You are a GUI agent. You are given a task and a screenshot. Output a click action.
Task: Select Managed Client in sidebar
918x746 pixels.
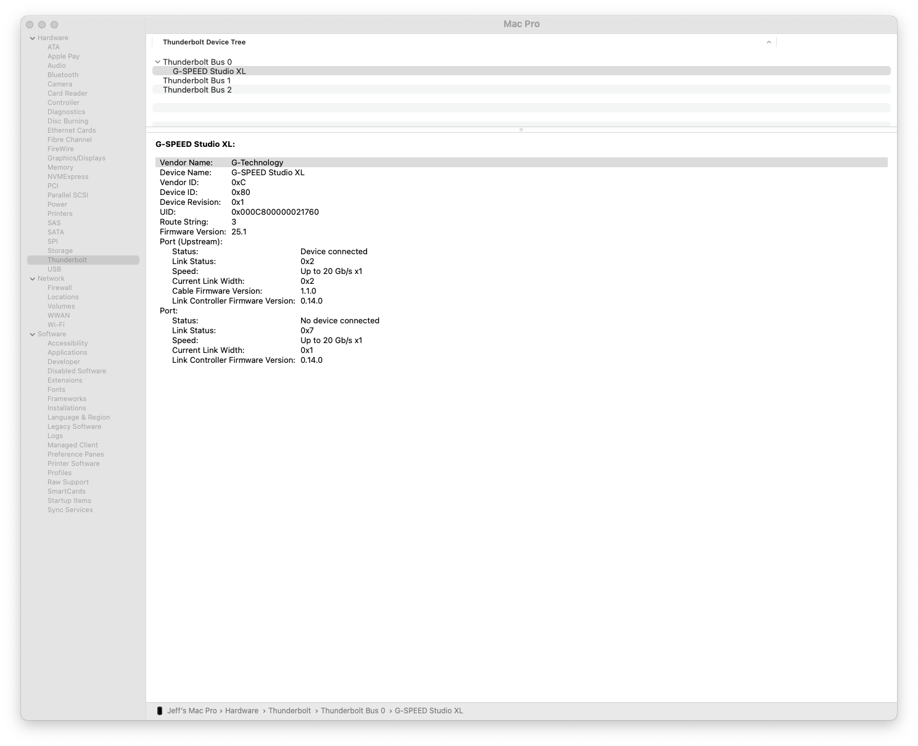coord(72,445)
